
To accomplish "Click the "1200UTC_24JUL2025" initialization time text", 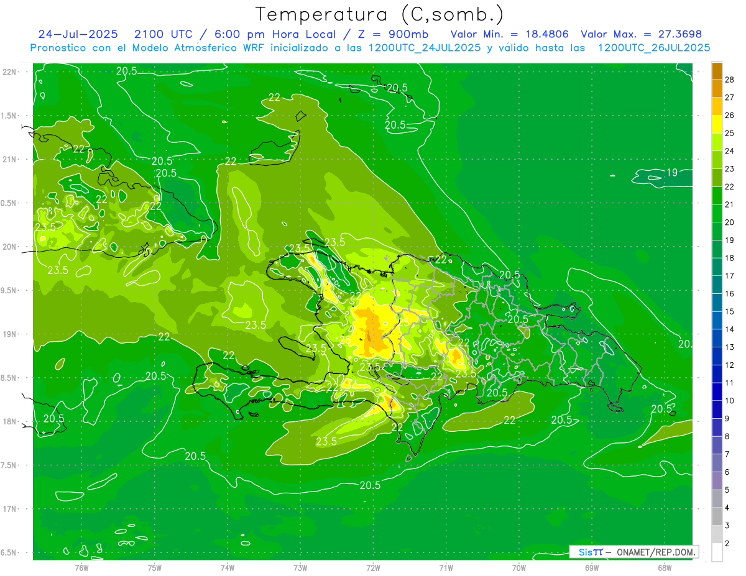I will tap(425, 48).
